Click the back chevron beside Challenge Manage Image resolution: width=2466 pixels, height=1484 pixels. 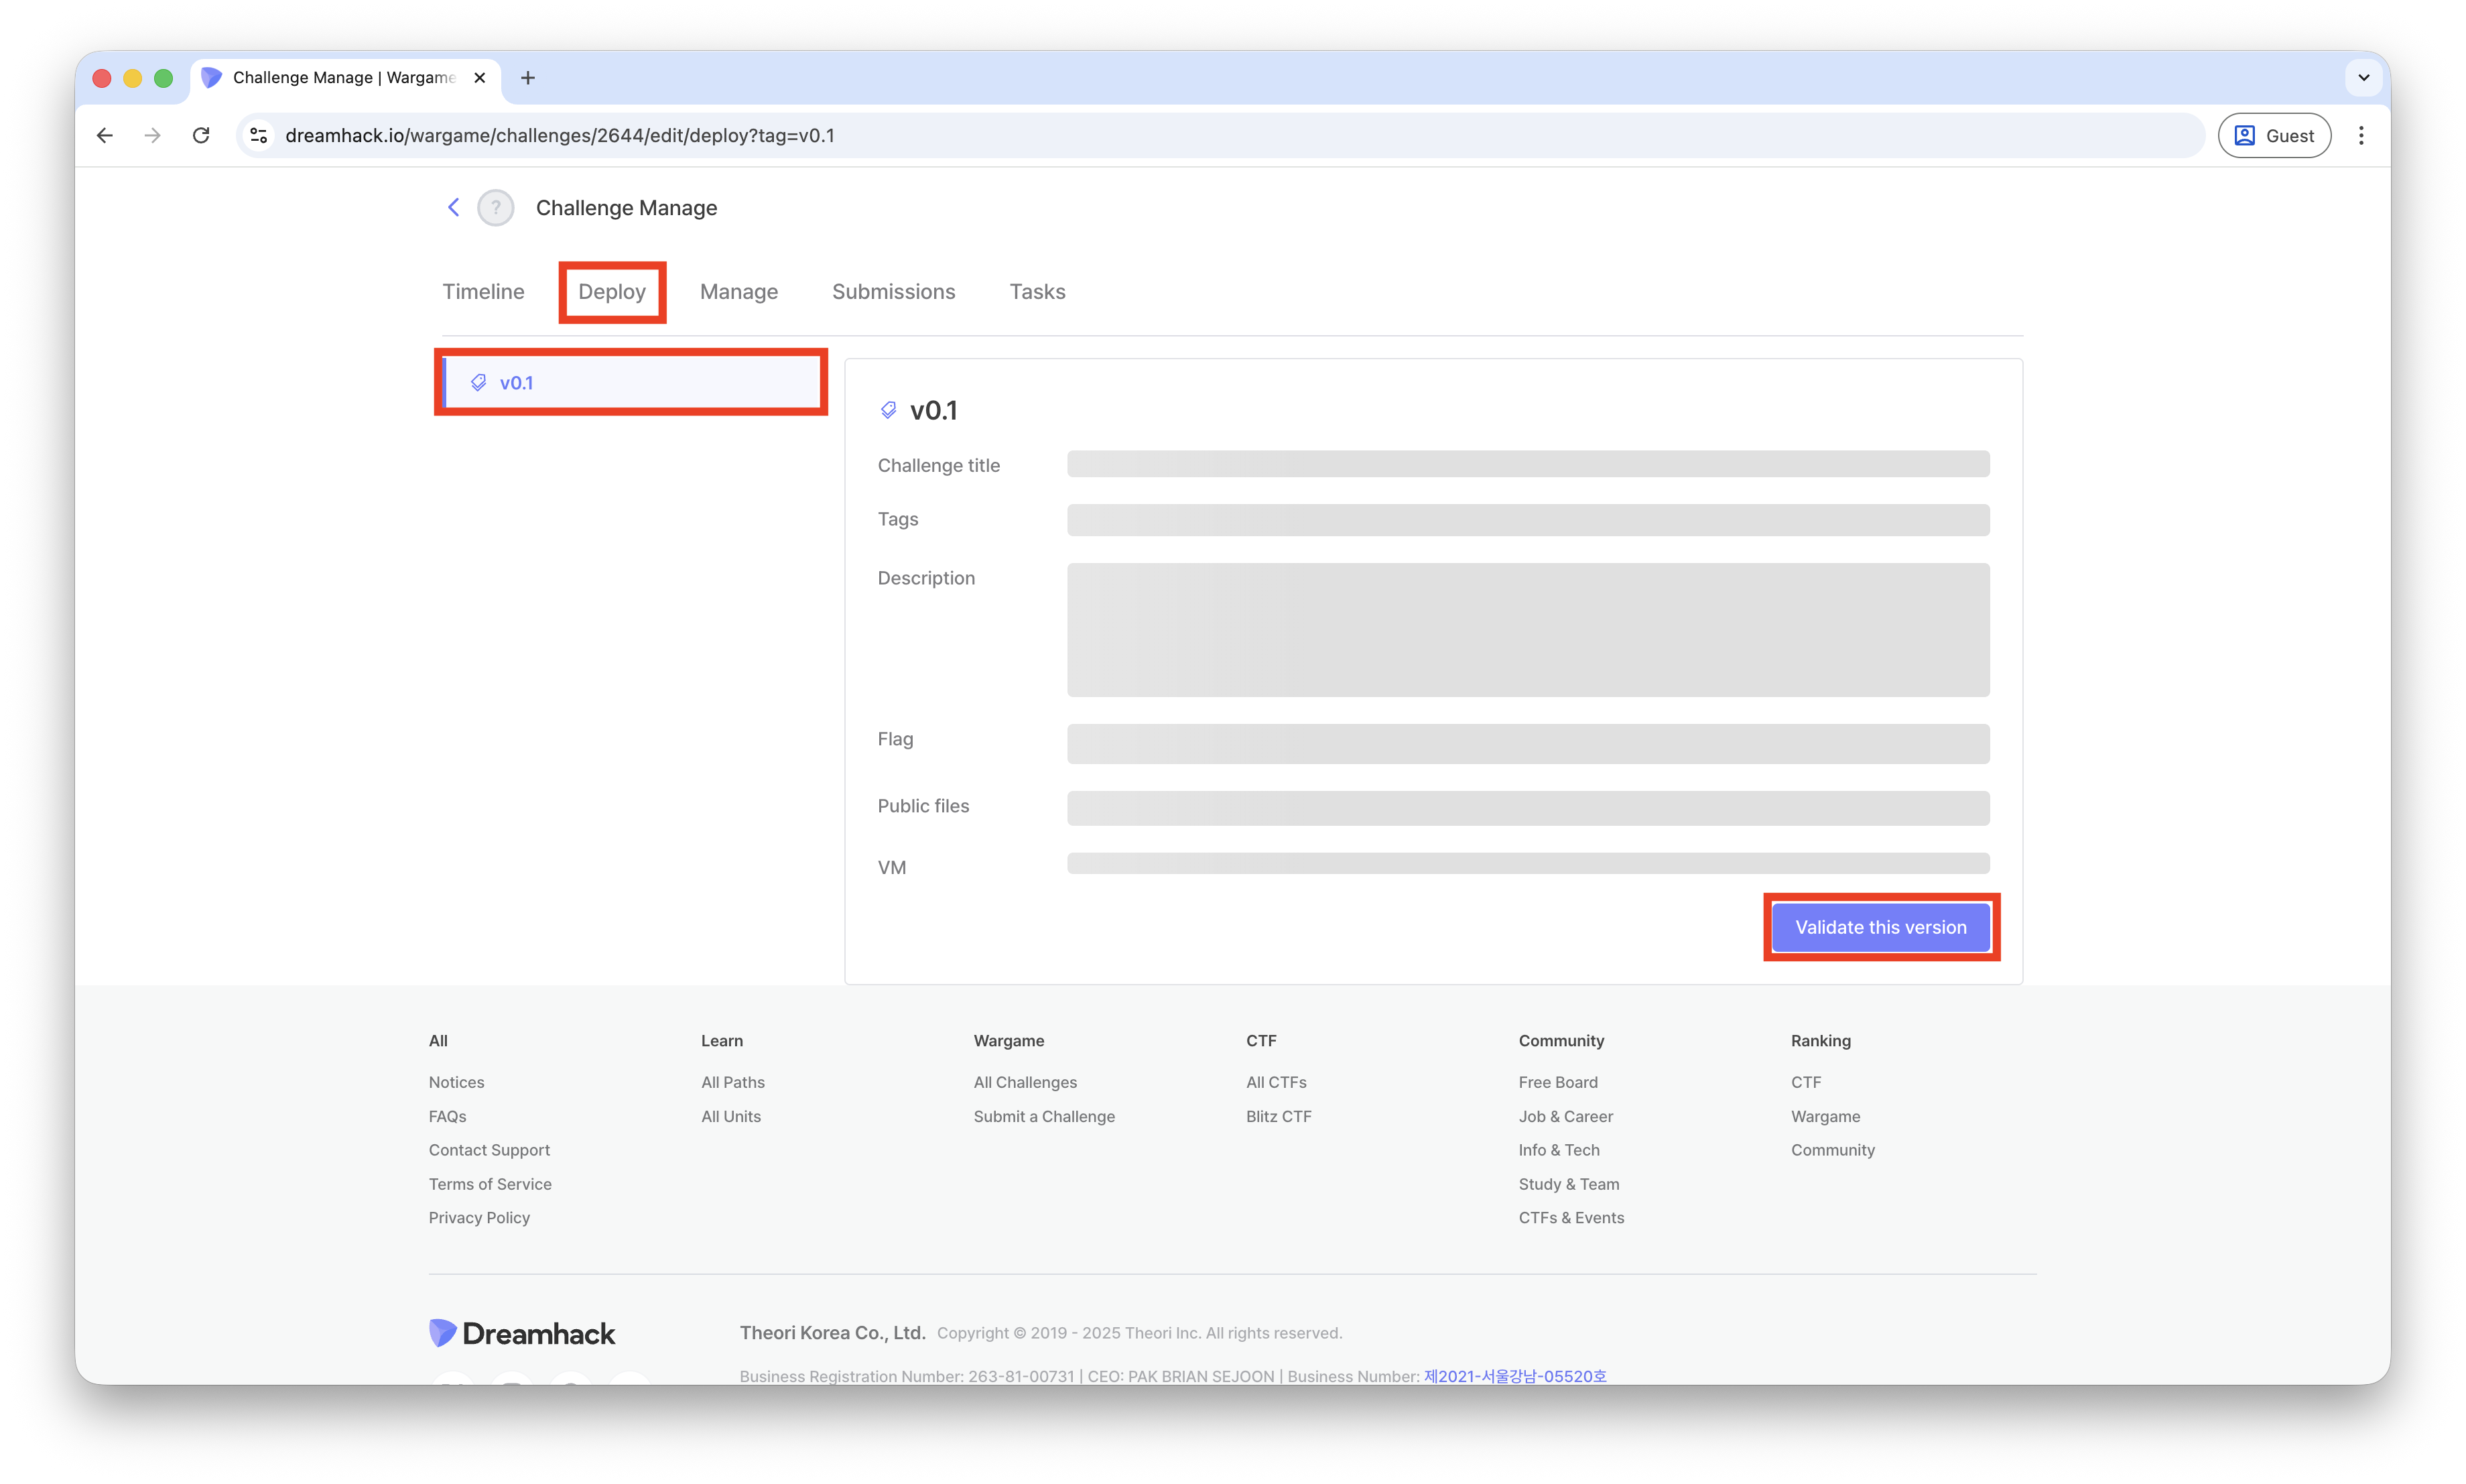coord(453,207)
